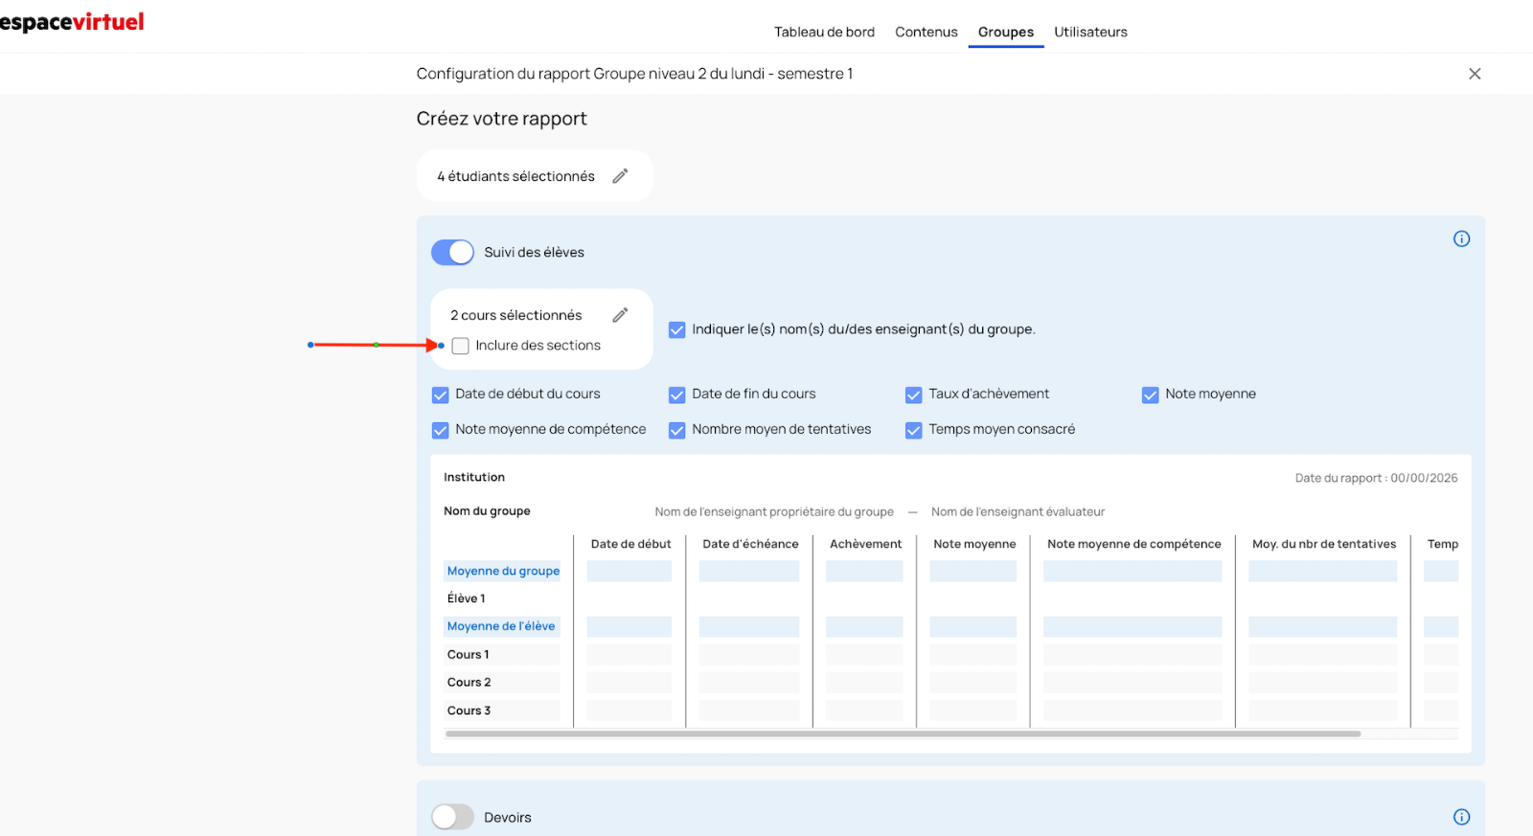Uncheck the Taux d'achèvement checkbox
The width and height of the screenshot is (1533, 836).
914,395
